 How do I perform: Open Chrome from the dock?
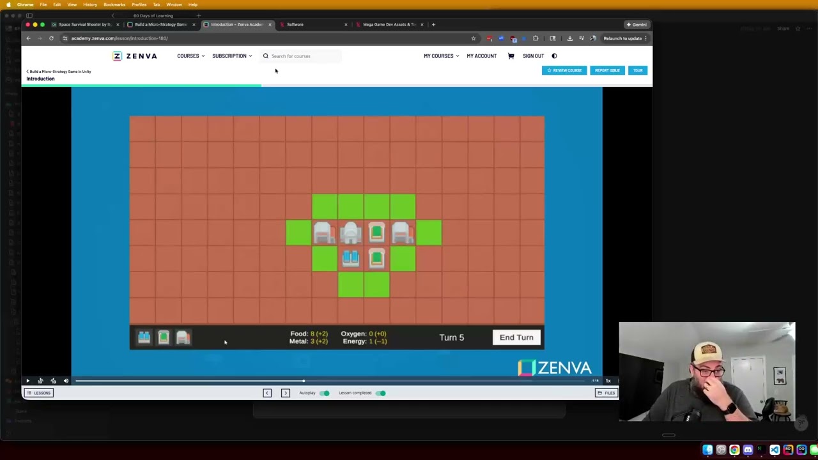click(x=734, y=450)
